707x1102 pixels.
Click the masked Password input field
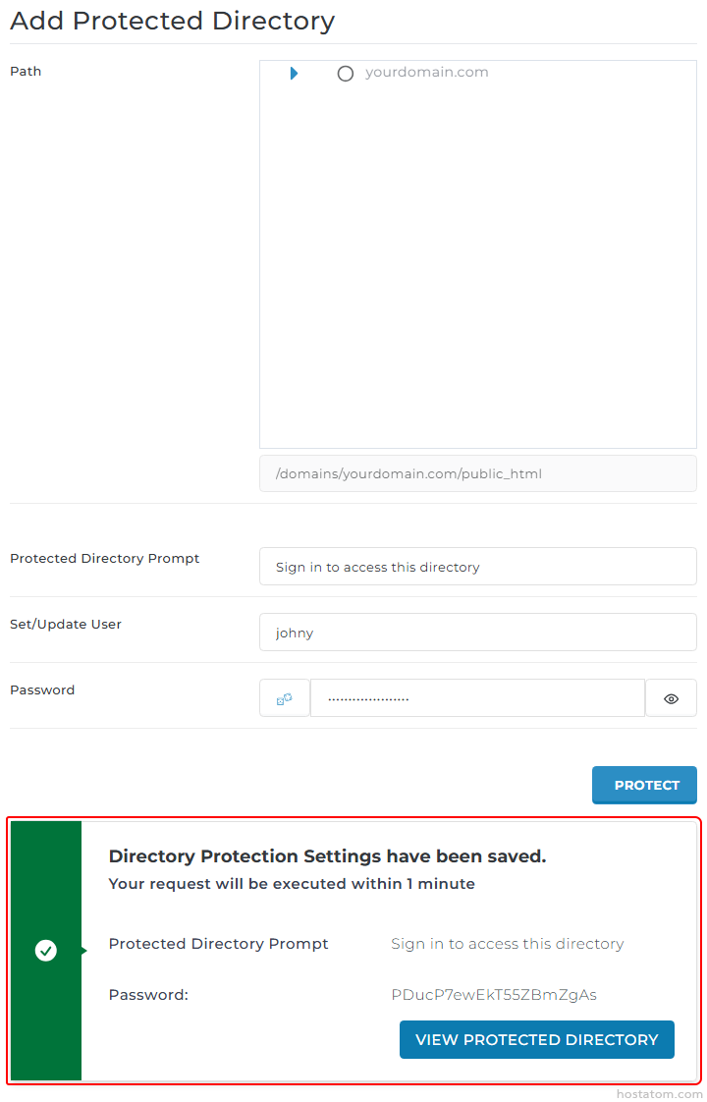coord(477,698)
